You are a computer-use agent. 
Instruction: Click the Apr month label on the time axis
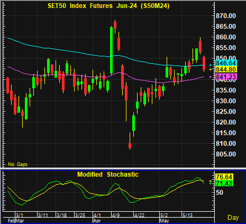coord(97,221)
